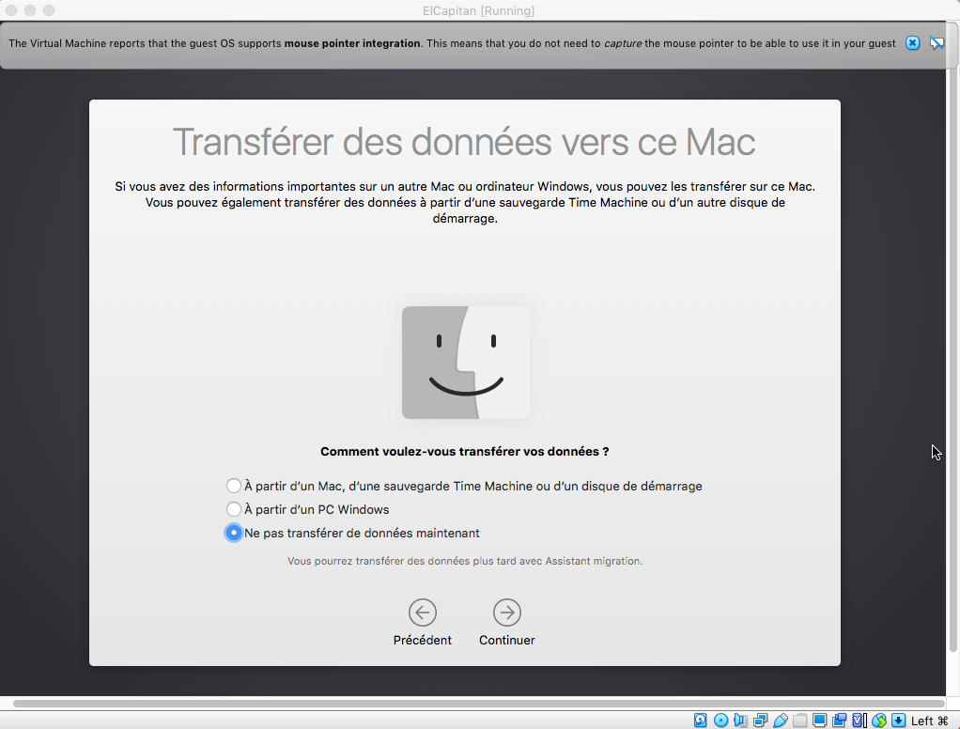Click the minimize window button of ElCapitan
This screenshot has height=729, width=960.
pos(30,10)
